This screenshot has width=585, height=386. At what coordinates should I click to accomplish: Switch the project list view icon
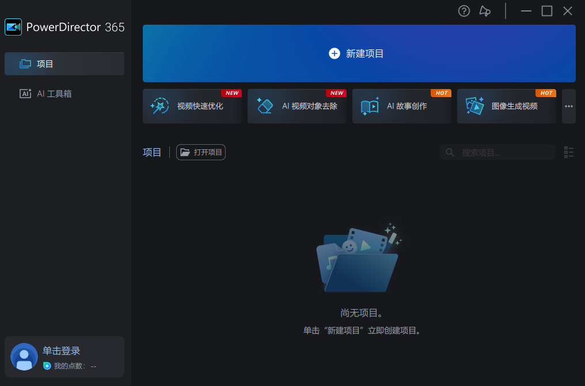568,152
